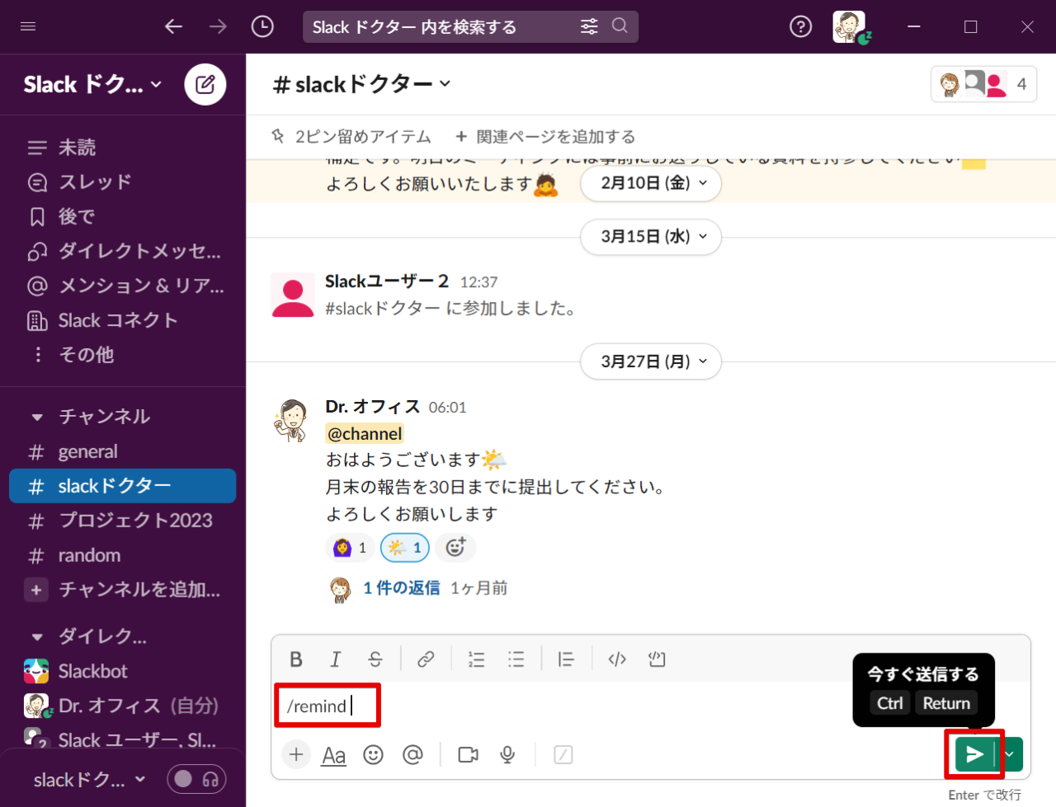Select the slackドクター channel in sidebar

coord(123,486)
